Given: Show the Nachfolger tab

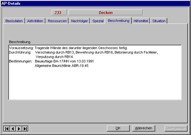Looking at the screenshot, I should coord(79,21).
